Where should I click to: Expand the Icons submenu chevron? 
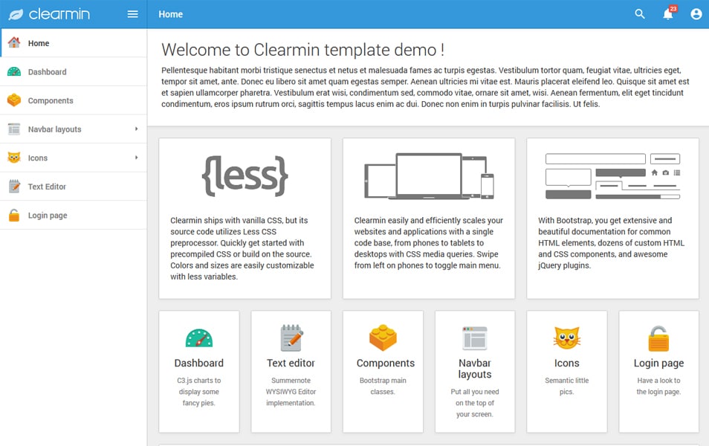tap(138, 157)
